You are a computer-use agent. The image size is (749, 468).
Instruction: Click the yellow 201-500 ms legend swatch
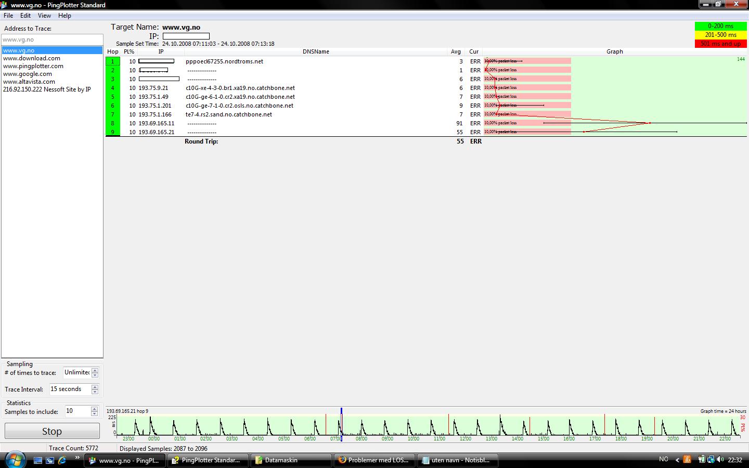coord(720,35)
